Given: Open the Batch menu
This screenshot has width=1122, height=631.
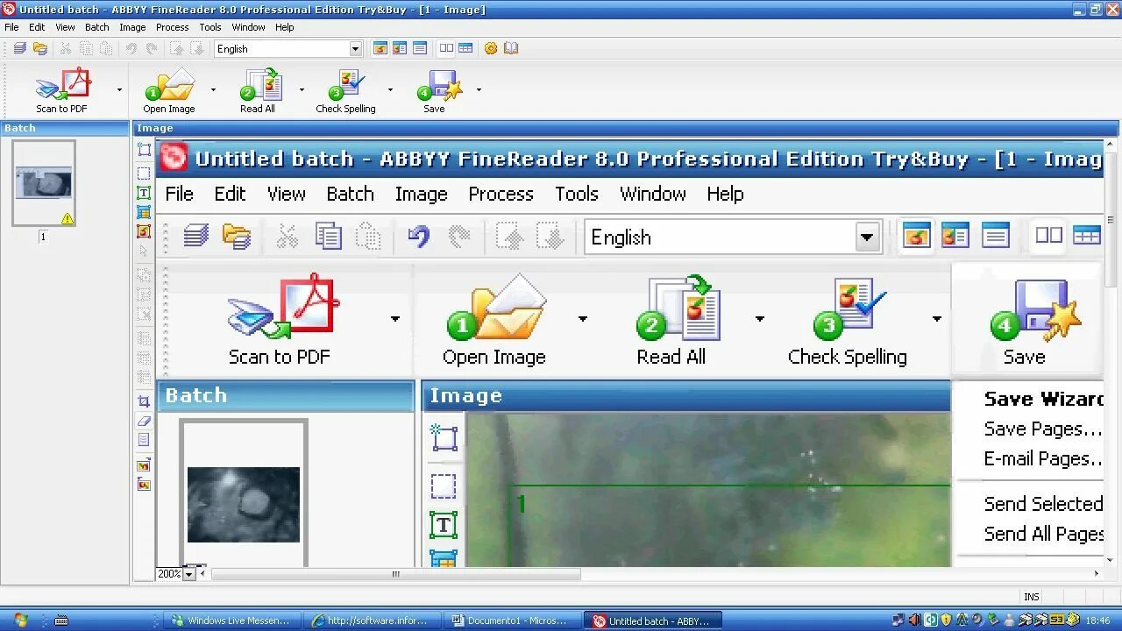Looking at the screenshot, I should [97, 27].
